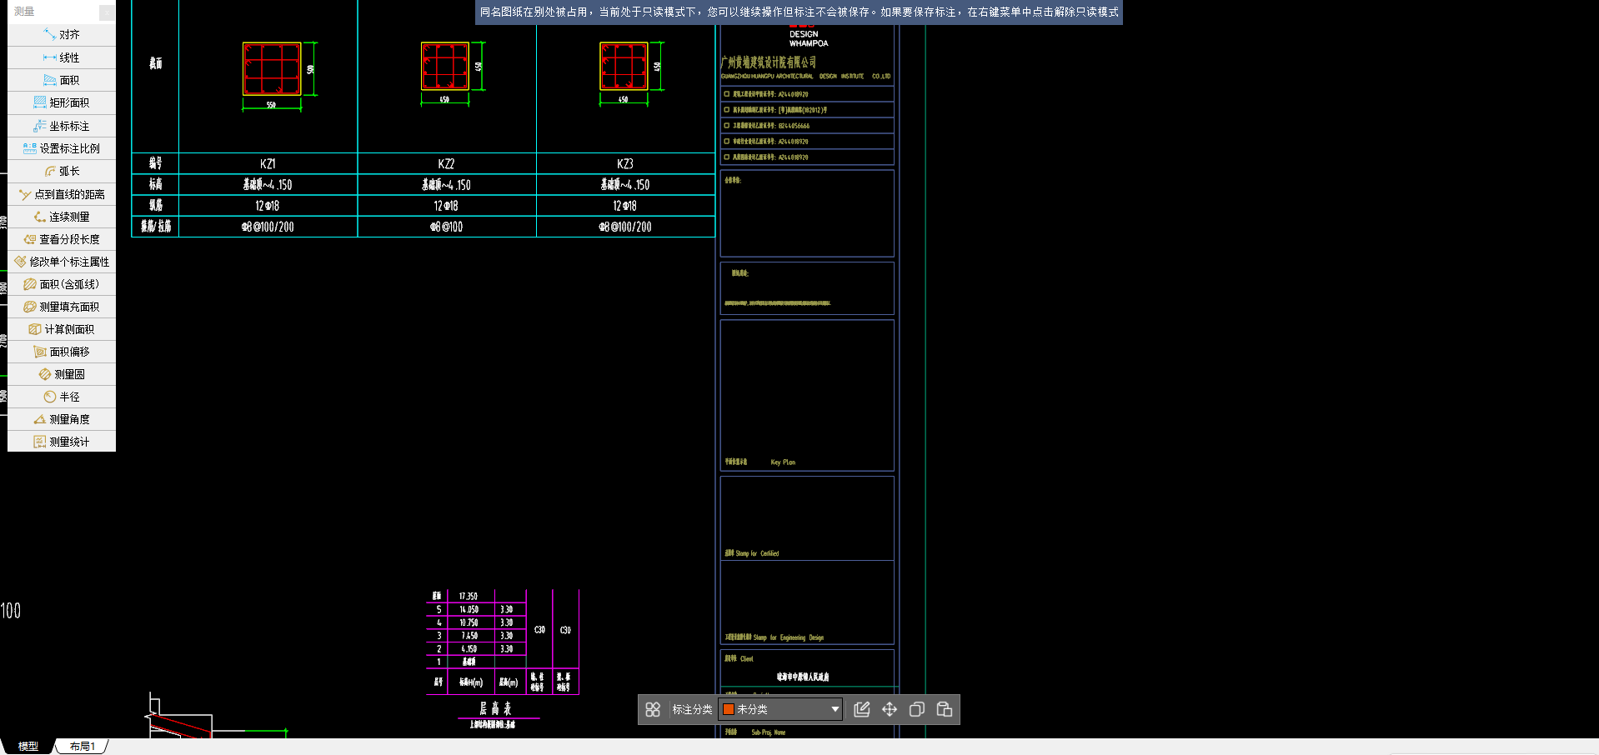The width and height of the screenshot is (1599, 755).
Task: Click the orange color swatch for 未分类
Action: (729, 709)
